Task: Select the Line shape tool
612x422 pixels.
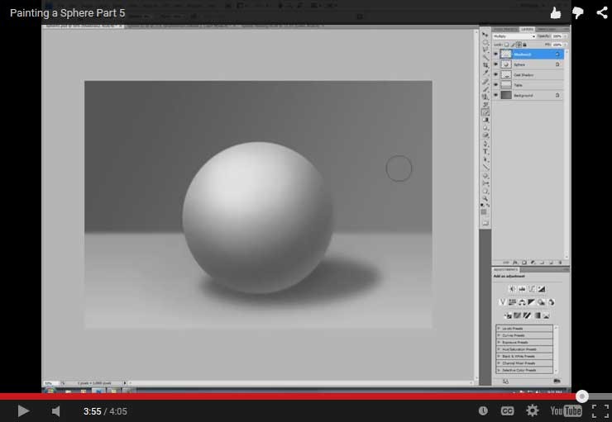Action: pyautogui.click(x=485, y=168)
